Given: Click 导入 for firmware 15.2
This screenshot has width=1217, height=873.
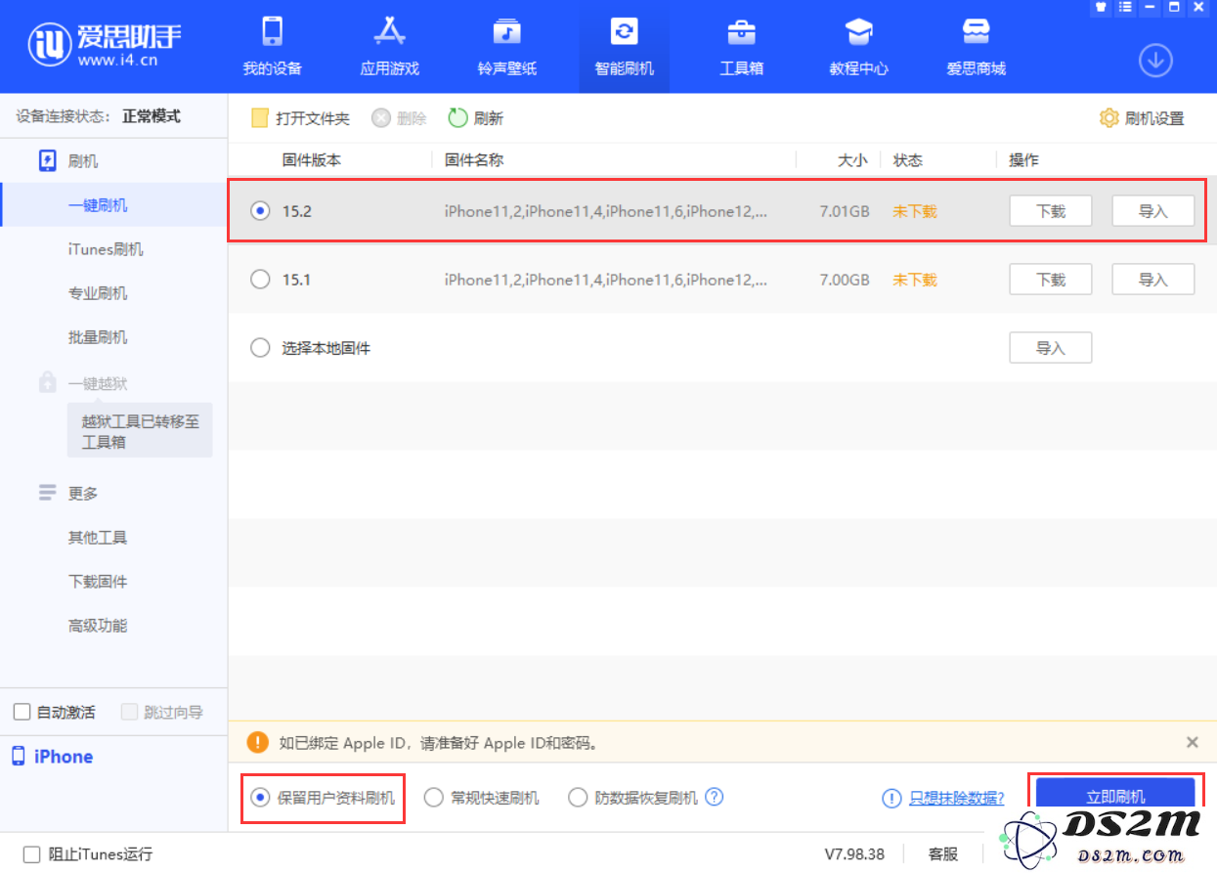Looking at the screenshot, I should point(1153,210).
